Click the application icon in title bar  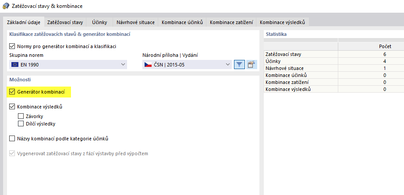[5, 6]
